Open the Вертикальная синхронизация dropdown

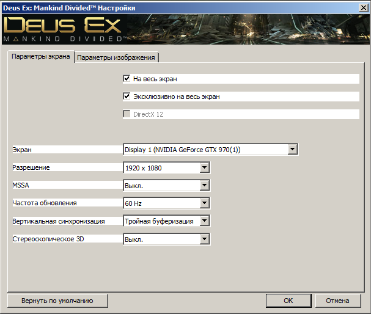(167, 221)
